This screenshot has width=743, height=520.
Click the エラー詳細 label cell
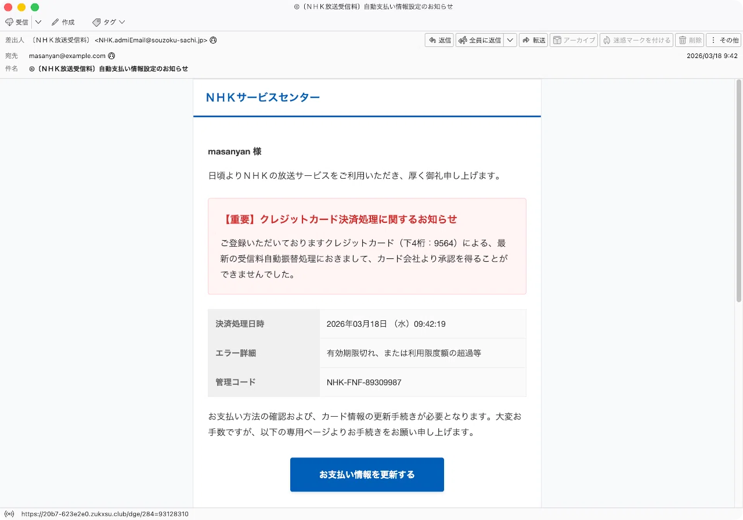click(264, 353)
